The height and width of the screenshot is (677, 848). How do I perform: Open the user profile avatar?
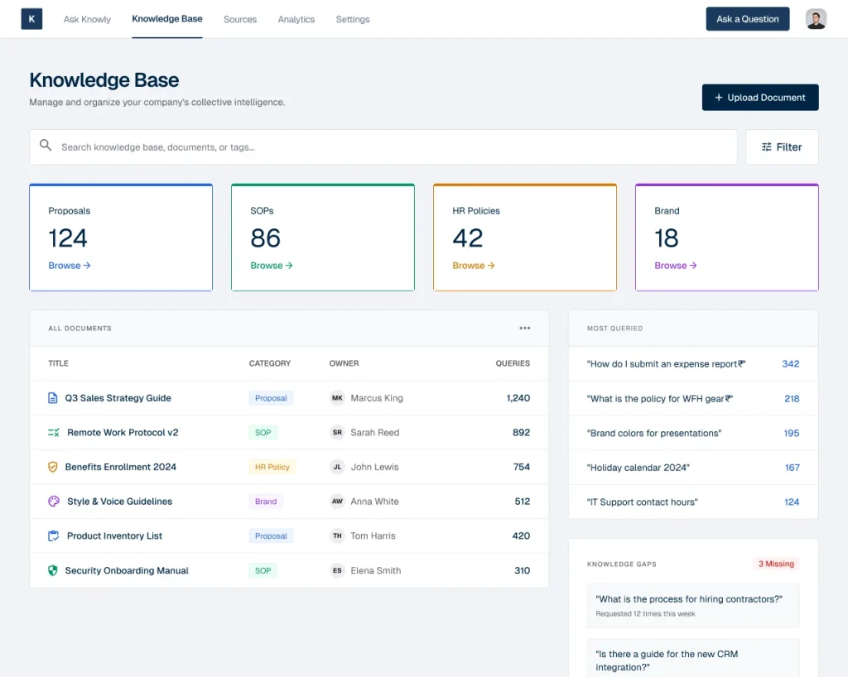tap(815, 19)
